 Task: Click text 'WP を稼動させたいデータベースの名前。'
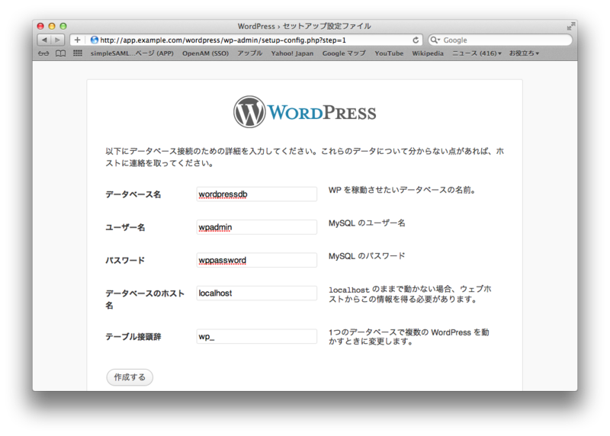(403, 191)
